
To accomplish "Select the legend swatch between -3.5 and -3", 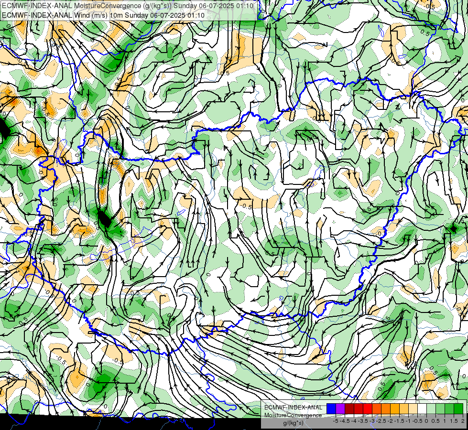I will [368, 408].
